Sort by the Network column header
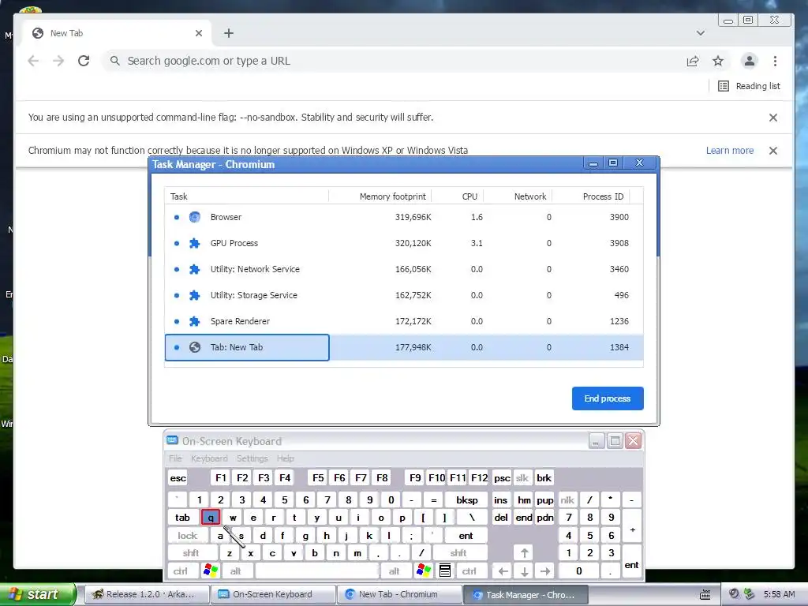 pos(518,196)
